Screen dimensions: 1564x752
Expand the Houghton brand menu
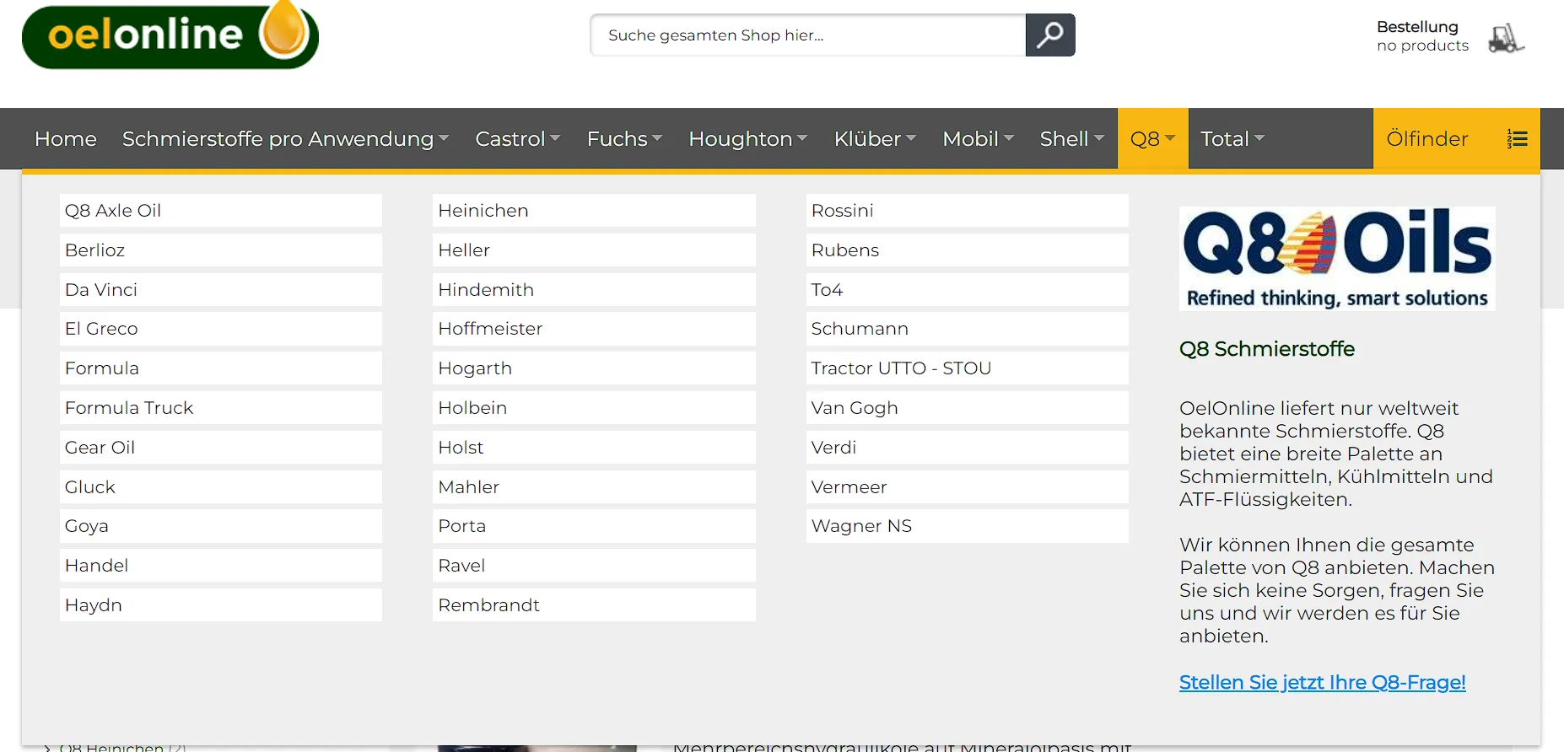coord(748,139)
